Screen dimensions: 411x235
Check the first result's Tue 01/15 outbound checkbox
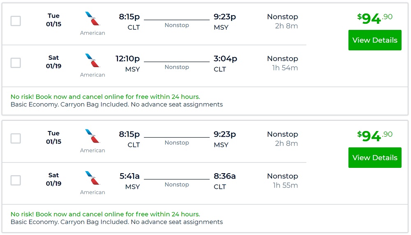click(x=16, y=21)
